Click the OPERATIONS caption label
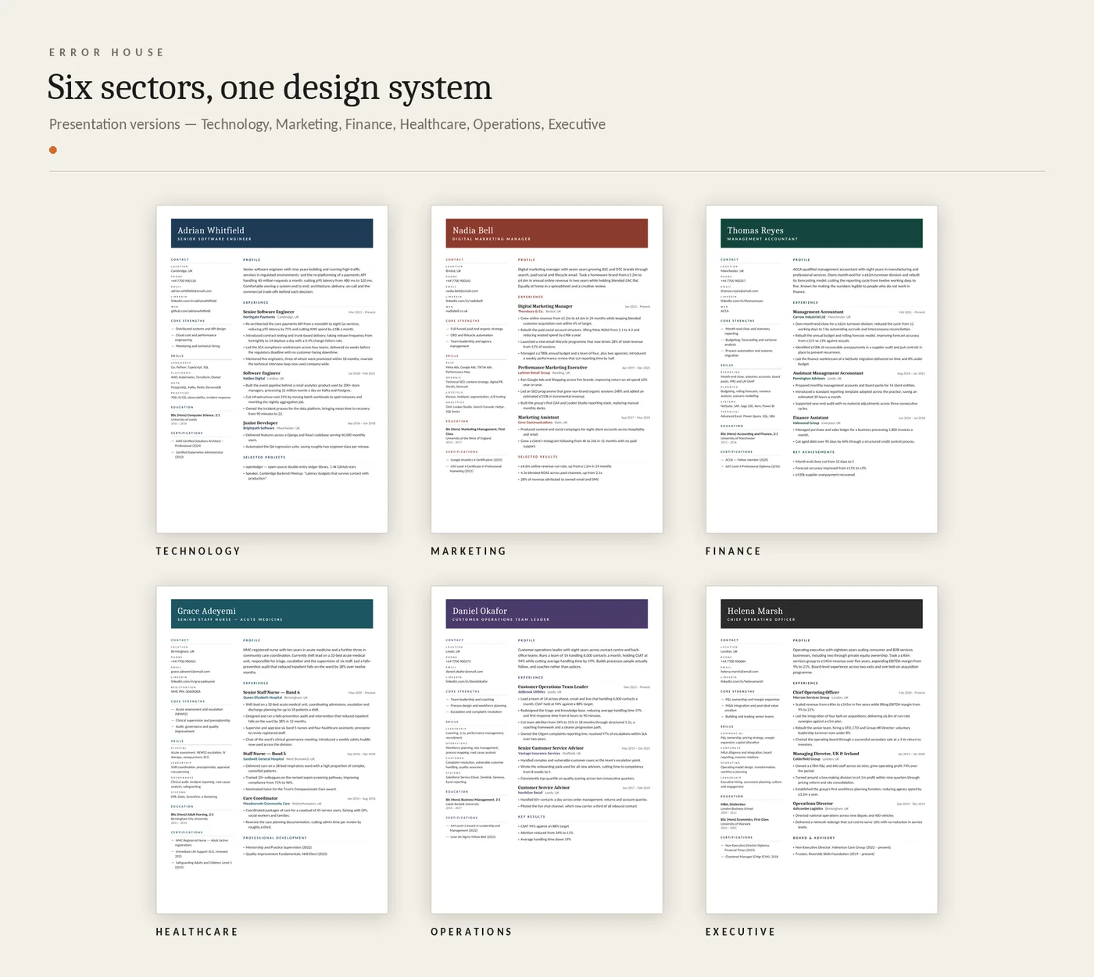This screenshot has width=1094, height=977. 471,932
